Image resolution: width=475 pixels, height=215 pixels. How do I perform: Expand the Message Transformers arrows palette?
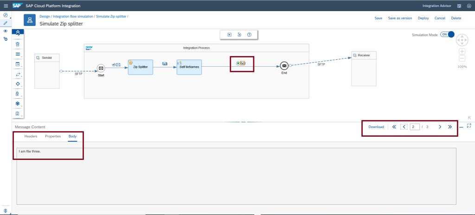[x=18, y=75]
